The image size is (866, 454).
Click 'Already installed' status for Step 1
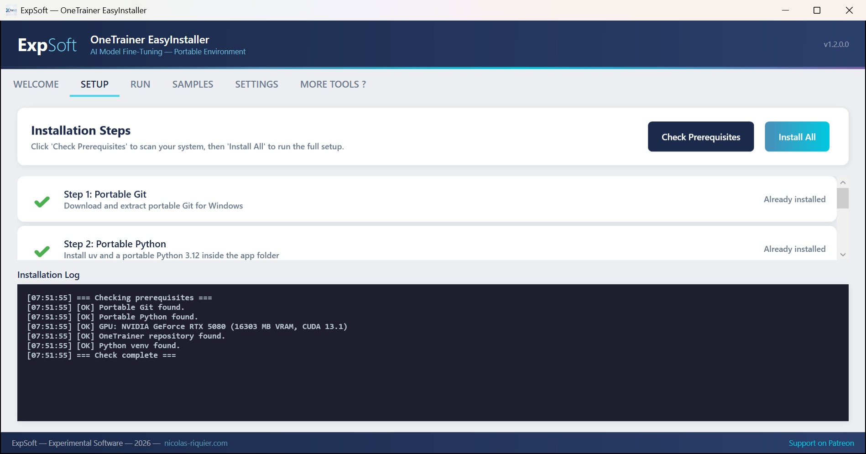click(794, 199)
